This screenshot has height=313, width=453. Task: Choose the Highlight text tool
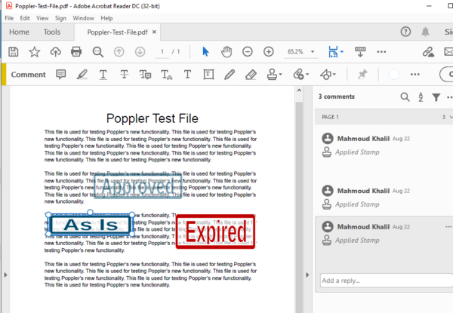pos(82,75)
